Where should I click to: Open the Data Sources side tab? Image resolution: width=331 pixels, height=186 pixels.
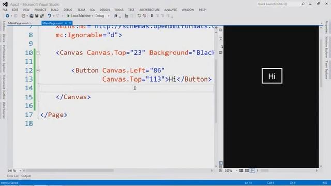click(4, 110)
